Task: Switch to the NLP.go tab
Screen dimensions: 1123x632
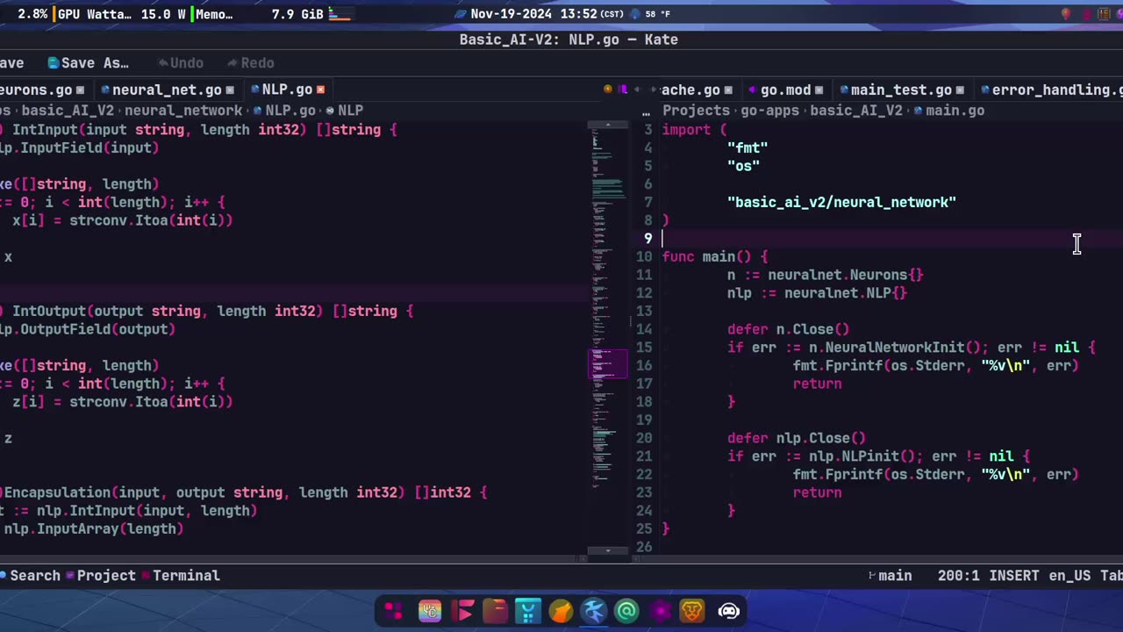Action: tap(287, 90)
